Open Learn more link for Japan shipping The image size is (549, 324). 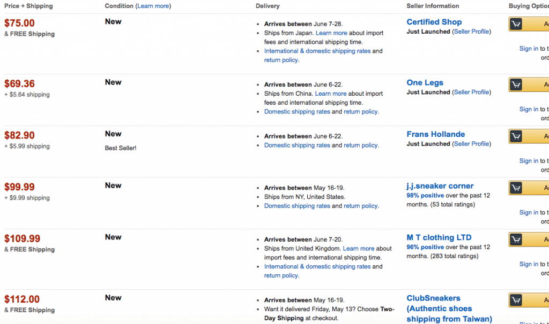331,33
